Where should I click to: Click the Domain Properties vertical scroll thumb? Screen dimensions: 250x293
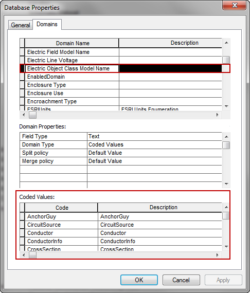226,145
